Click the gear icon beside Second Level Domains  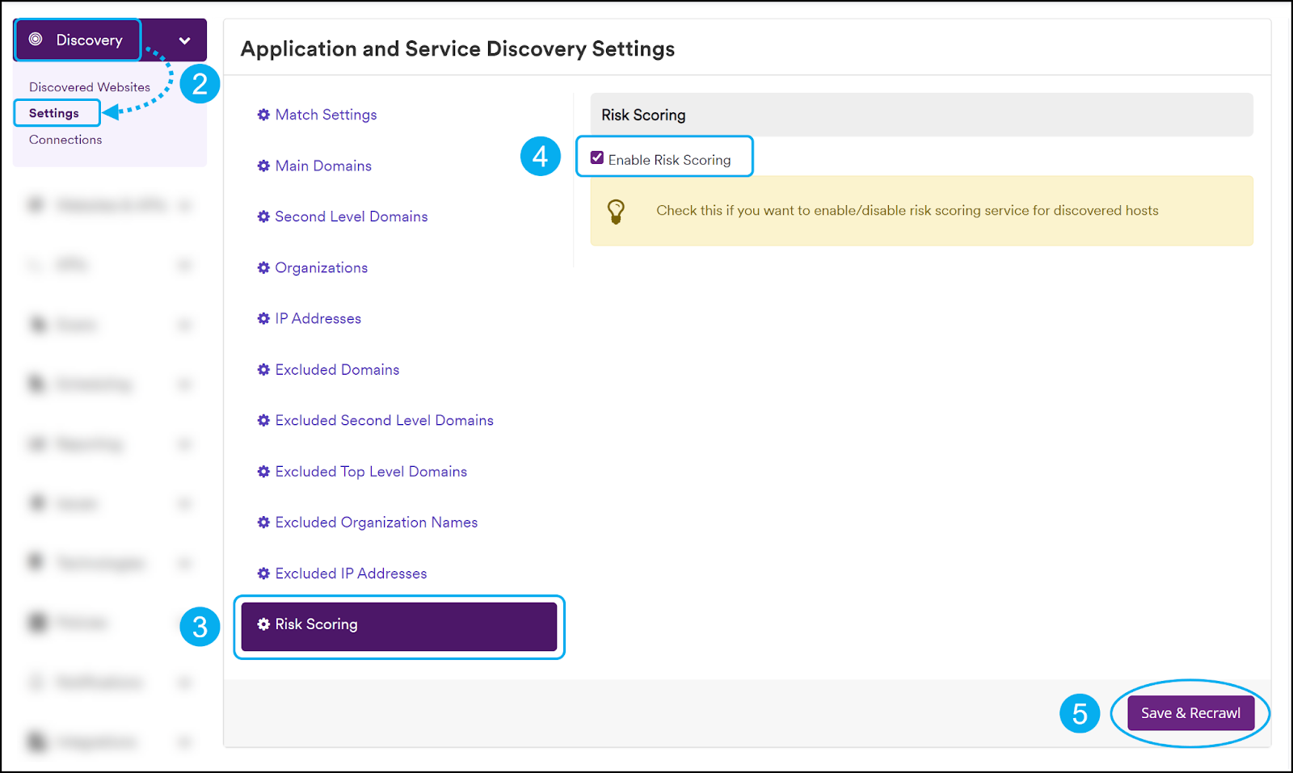coord(263,216)
